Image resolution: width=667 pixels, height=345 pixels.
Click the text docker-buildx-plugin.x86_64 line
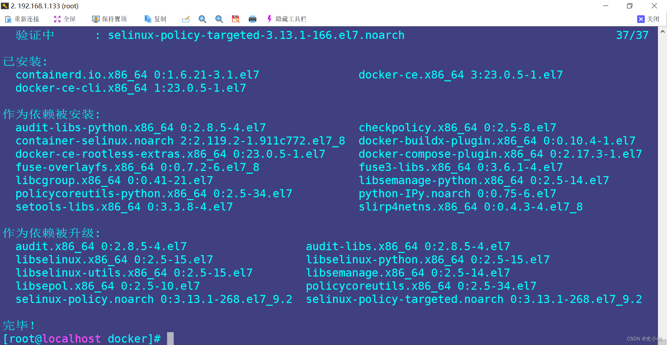pos(497,141)
